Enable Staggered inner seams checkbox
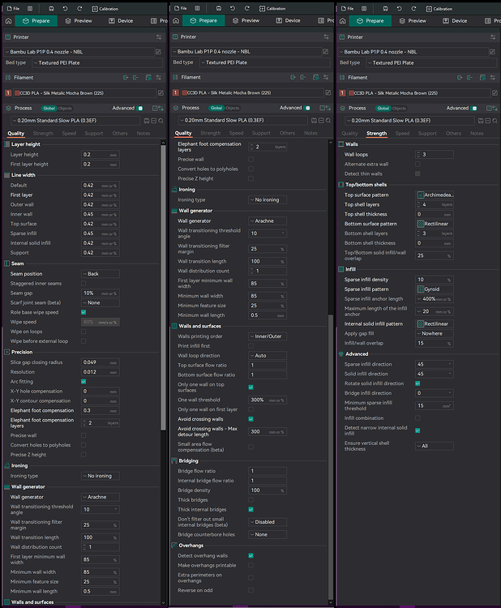Image resolution: width=501 pixels, height=608 pixels. (x=83, y=284)
